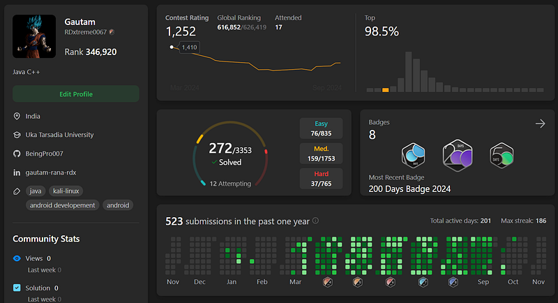Click the 12 Attempting label

point(230,184)
